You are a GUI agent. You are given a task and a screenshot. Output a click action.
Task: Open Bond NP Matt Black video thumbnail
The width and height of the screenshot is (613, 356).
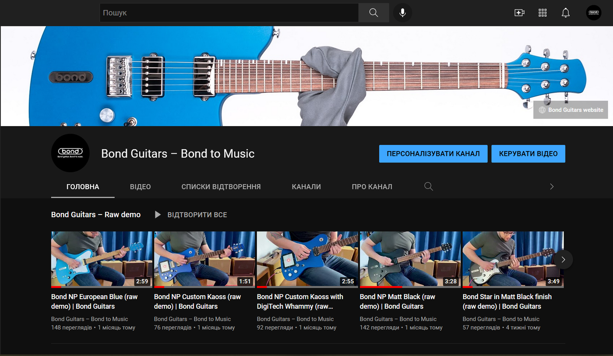410,259
